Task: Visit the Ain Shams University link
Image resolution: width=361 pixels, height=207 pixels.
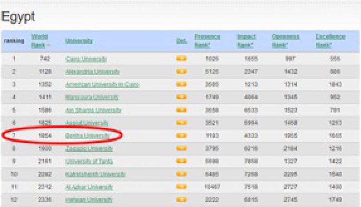Action: (93, 110)
